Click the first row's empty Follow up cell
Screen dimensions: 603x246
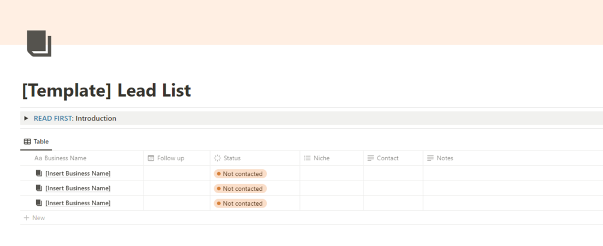pos(177,173)
